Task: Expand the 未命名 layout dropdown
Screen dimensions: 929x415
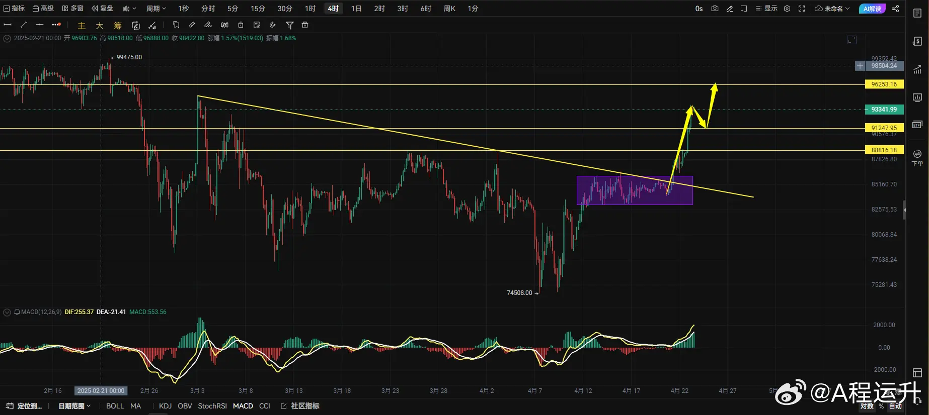Action: 832,9
